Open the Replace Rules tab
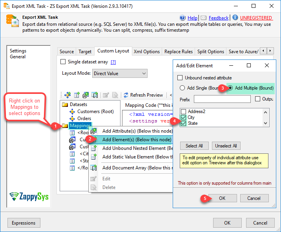Screen dimensions: 281x232 coord(179,52)
